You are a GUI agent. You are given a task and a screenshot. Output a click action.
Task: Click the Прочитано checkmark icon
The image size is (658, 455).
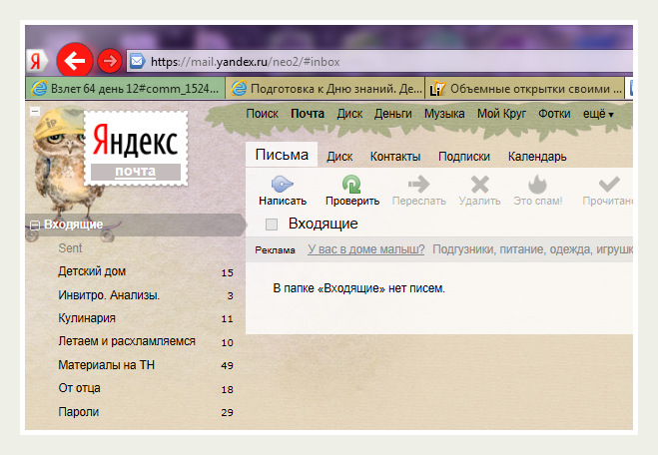pos(609,184)
